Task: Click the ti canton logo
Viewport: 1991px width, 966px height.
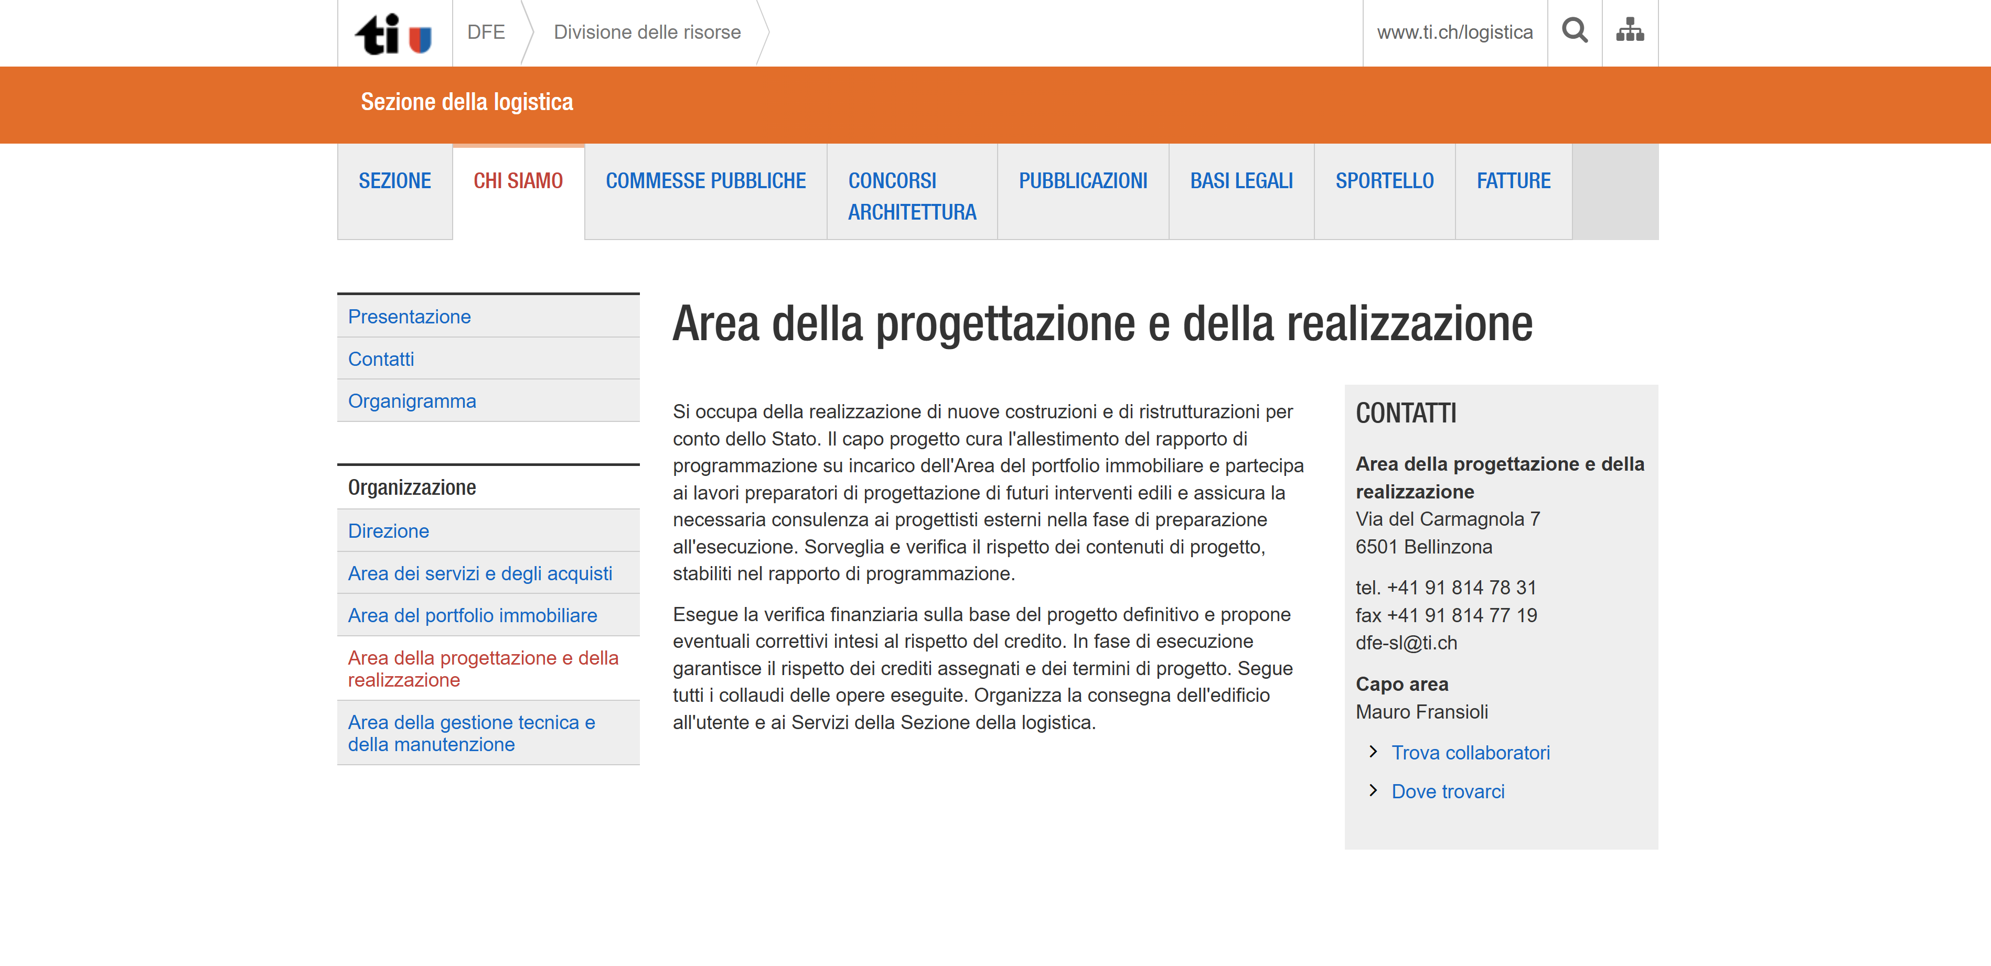Action: coord(393,35)
